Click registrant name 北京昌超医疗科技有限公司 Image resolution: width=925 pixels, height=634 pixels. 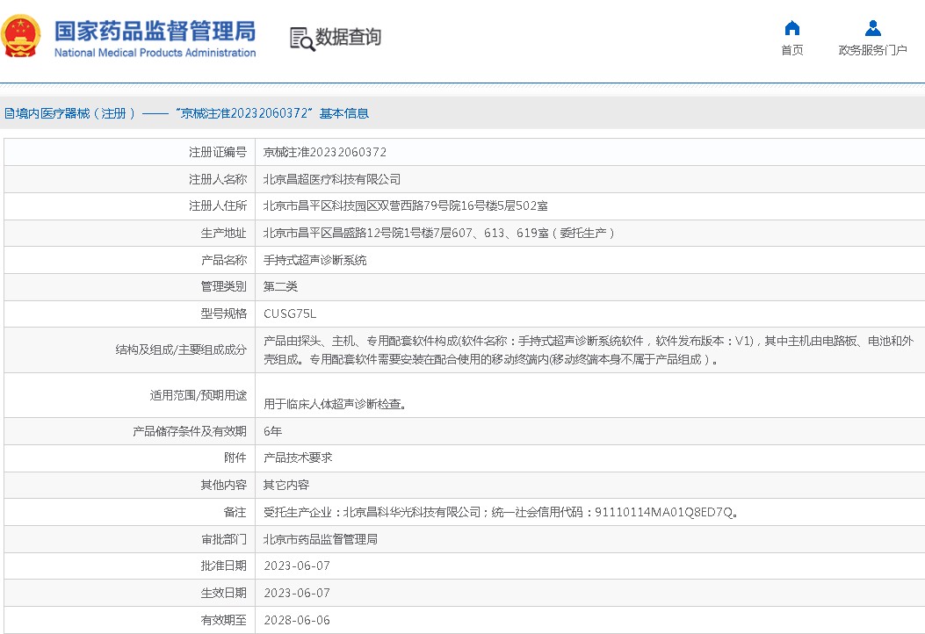coord(332,179)
